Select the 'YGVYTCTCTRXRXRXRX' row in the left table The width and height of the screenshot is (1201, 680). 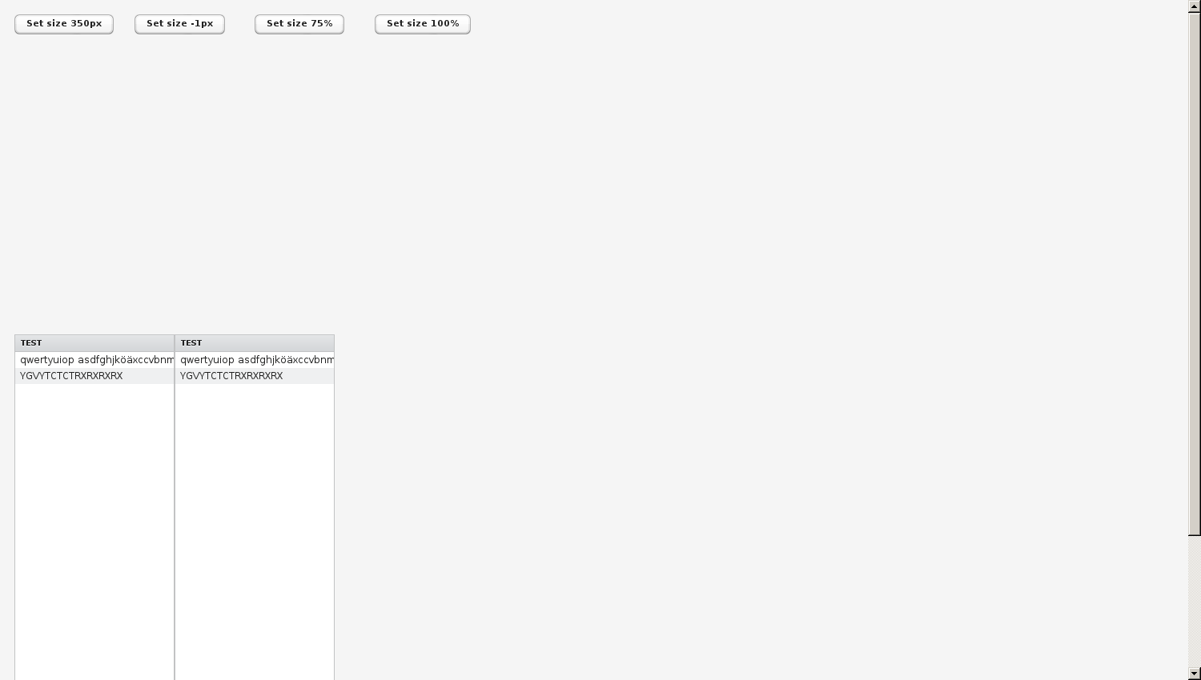pyautogui.click(x=94, y=376)
